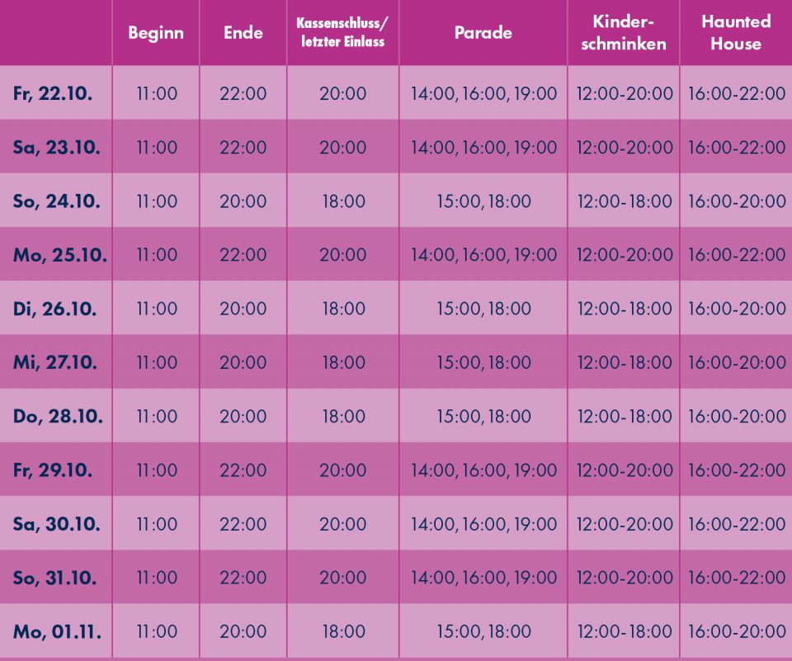Click Haunted House hours for So, 31.10.
792x661 pixels.
pyautogui.click(x=737, y=578)
